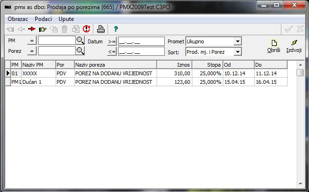309x192 pixels.
Task: Jump to last record hand icon
Action: [x=42, y=30]
